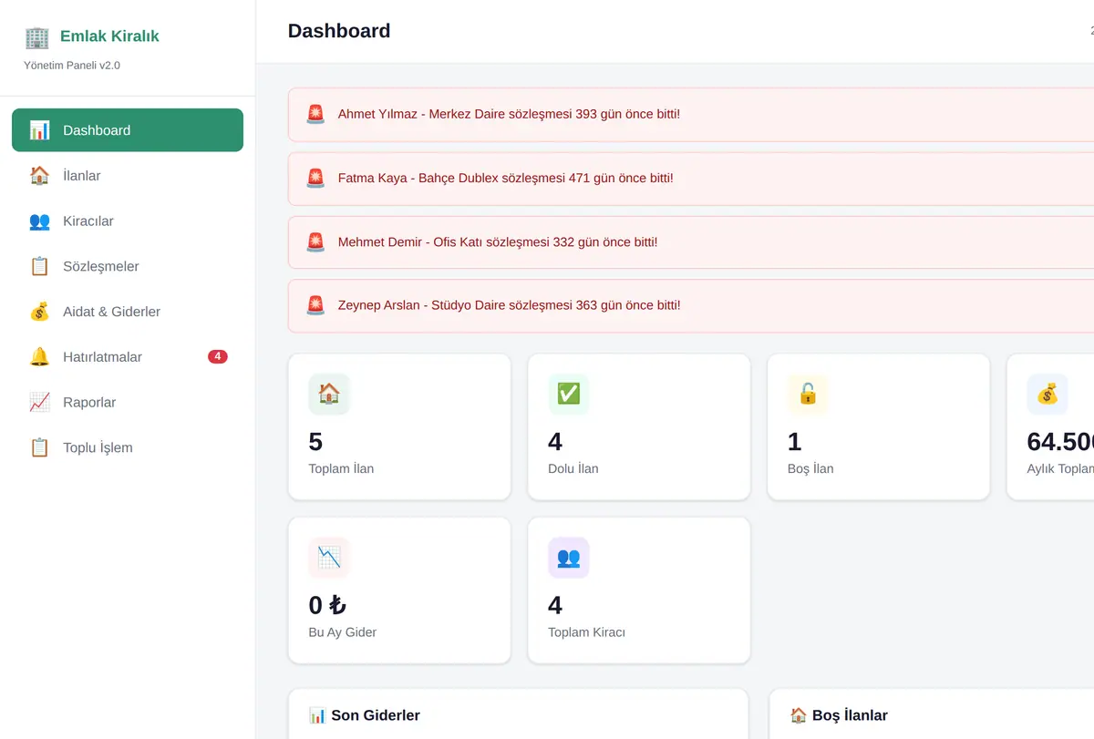Click the people icon beside Kiracılar

coord(39,221)
